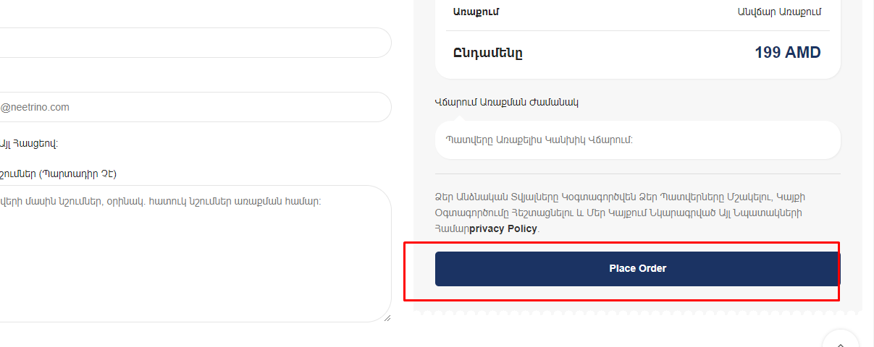
Task: Click the empty input field above the email
Action: click(196, 43)
